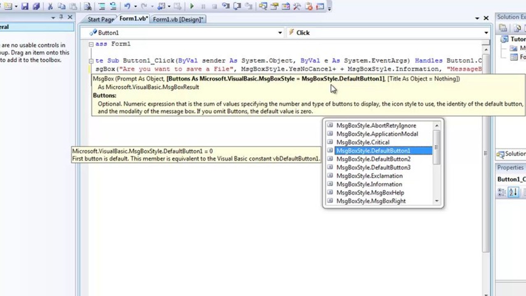Click the Paste clipboard icon
The height and width of the screenshot is (296, 526).
73,6
